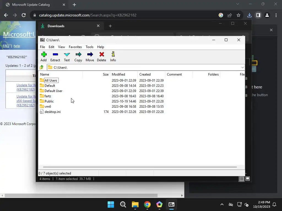Viewport: 282px width, 211px height.
Task: Click the fartz folder icon
Action: tap(42, 96)
